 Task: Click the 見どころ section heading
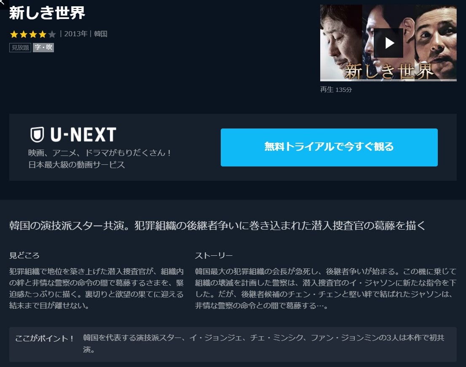(24, 256)
